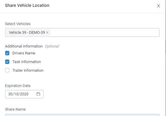
Task: Click the Additional Information heading
Action: click(24, 46)
